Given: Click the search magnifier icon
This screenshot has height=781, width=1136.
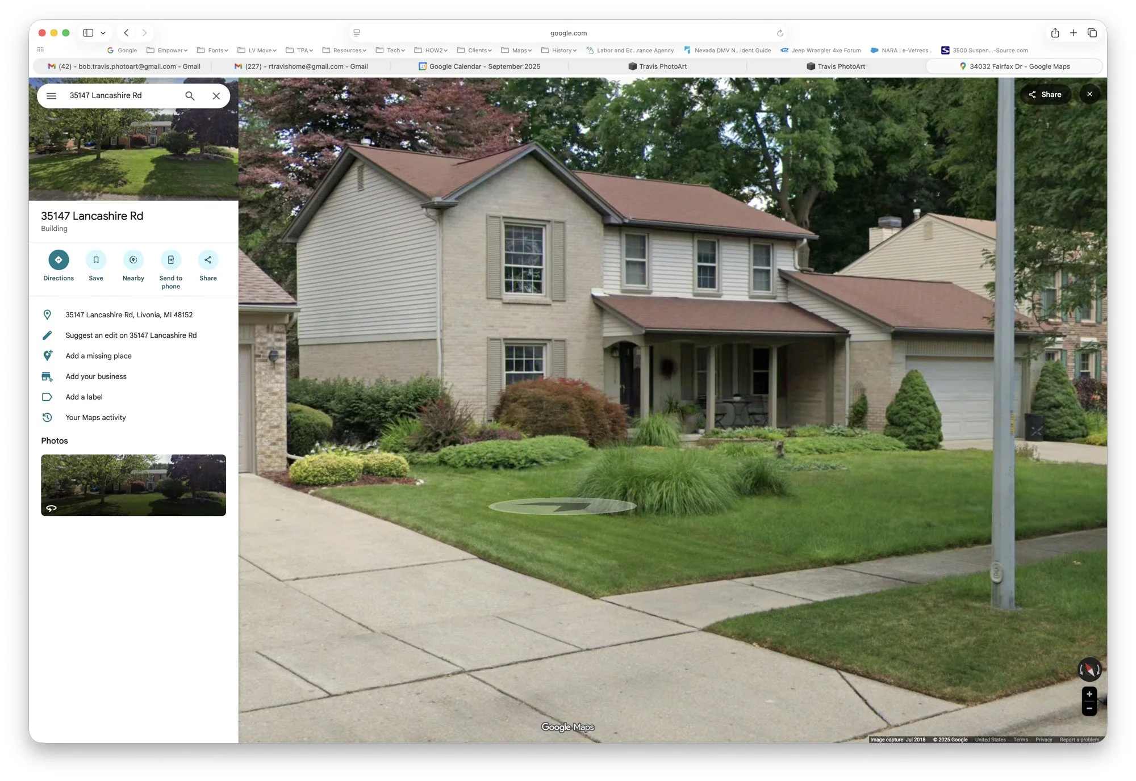Looking at the screenshot, I should coord(190,95).
